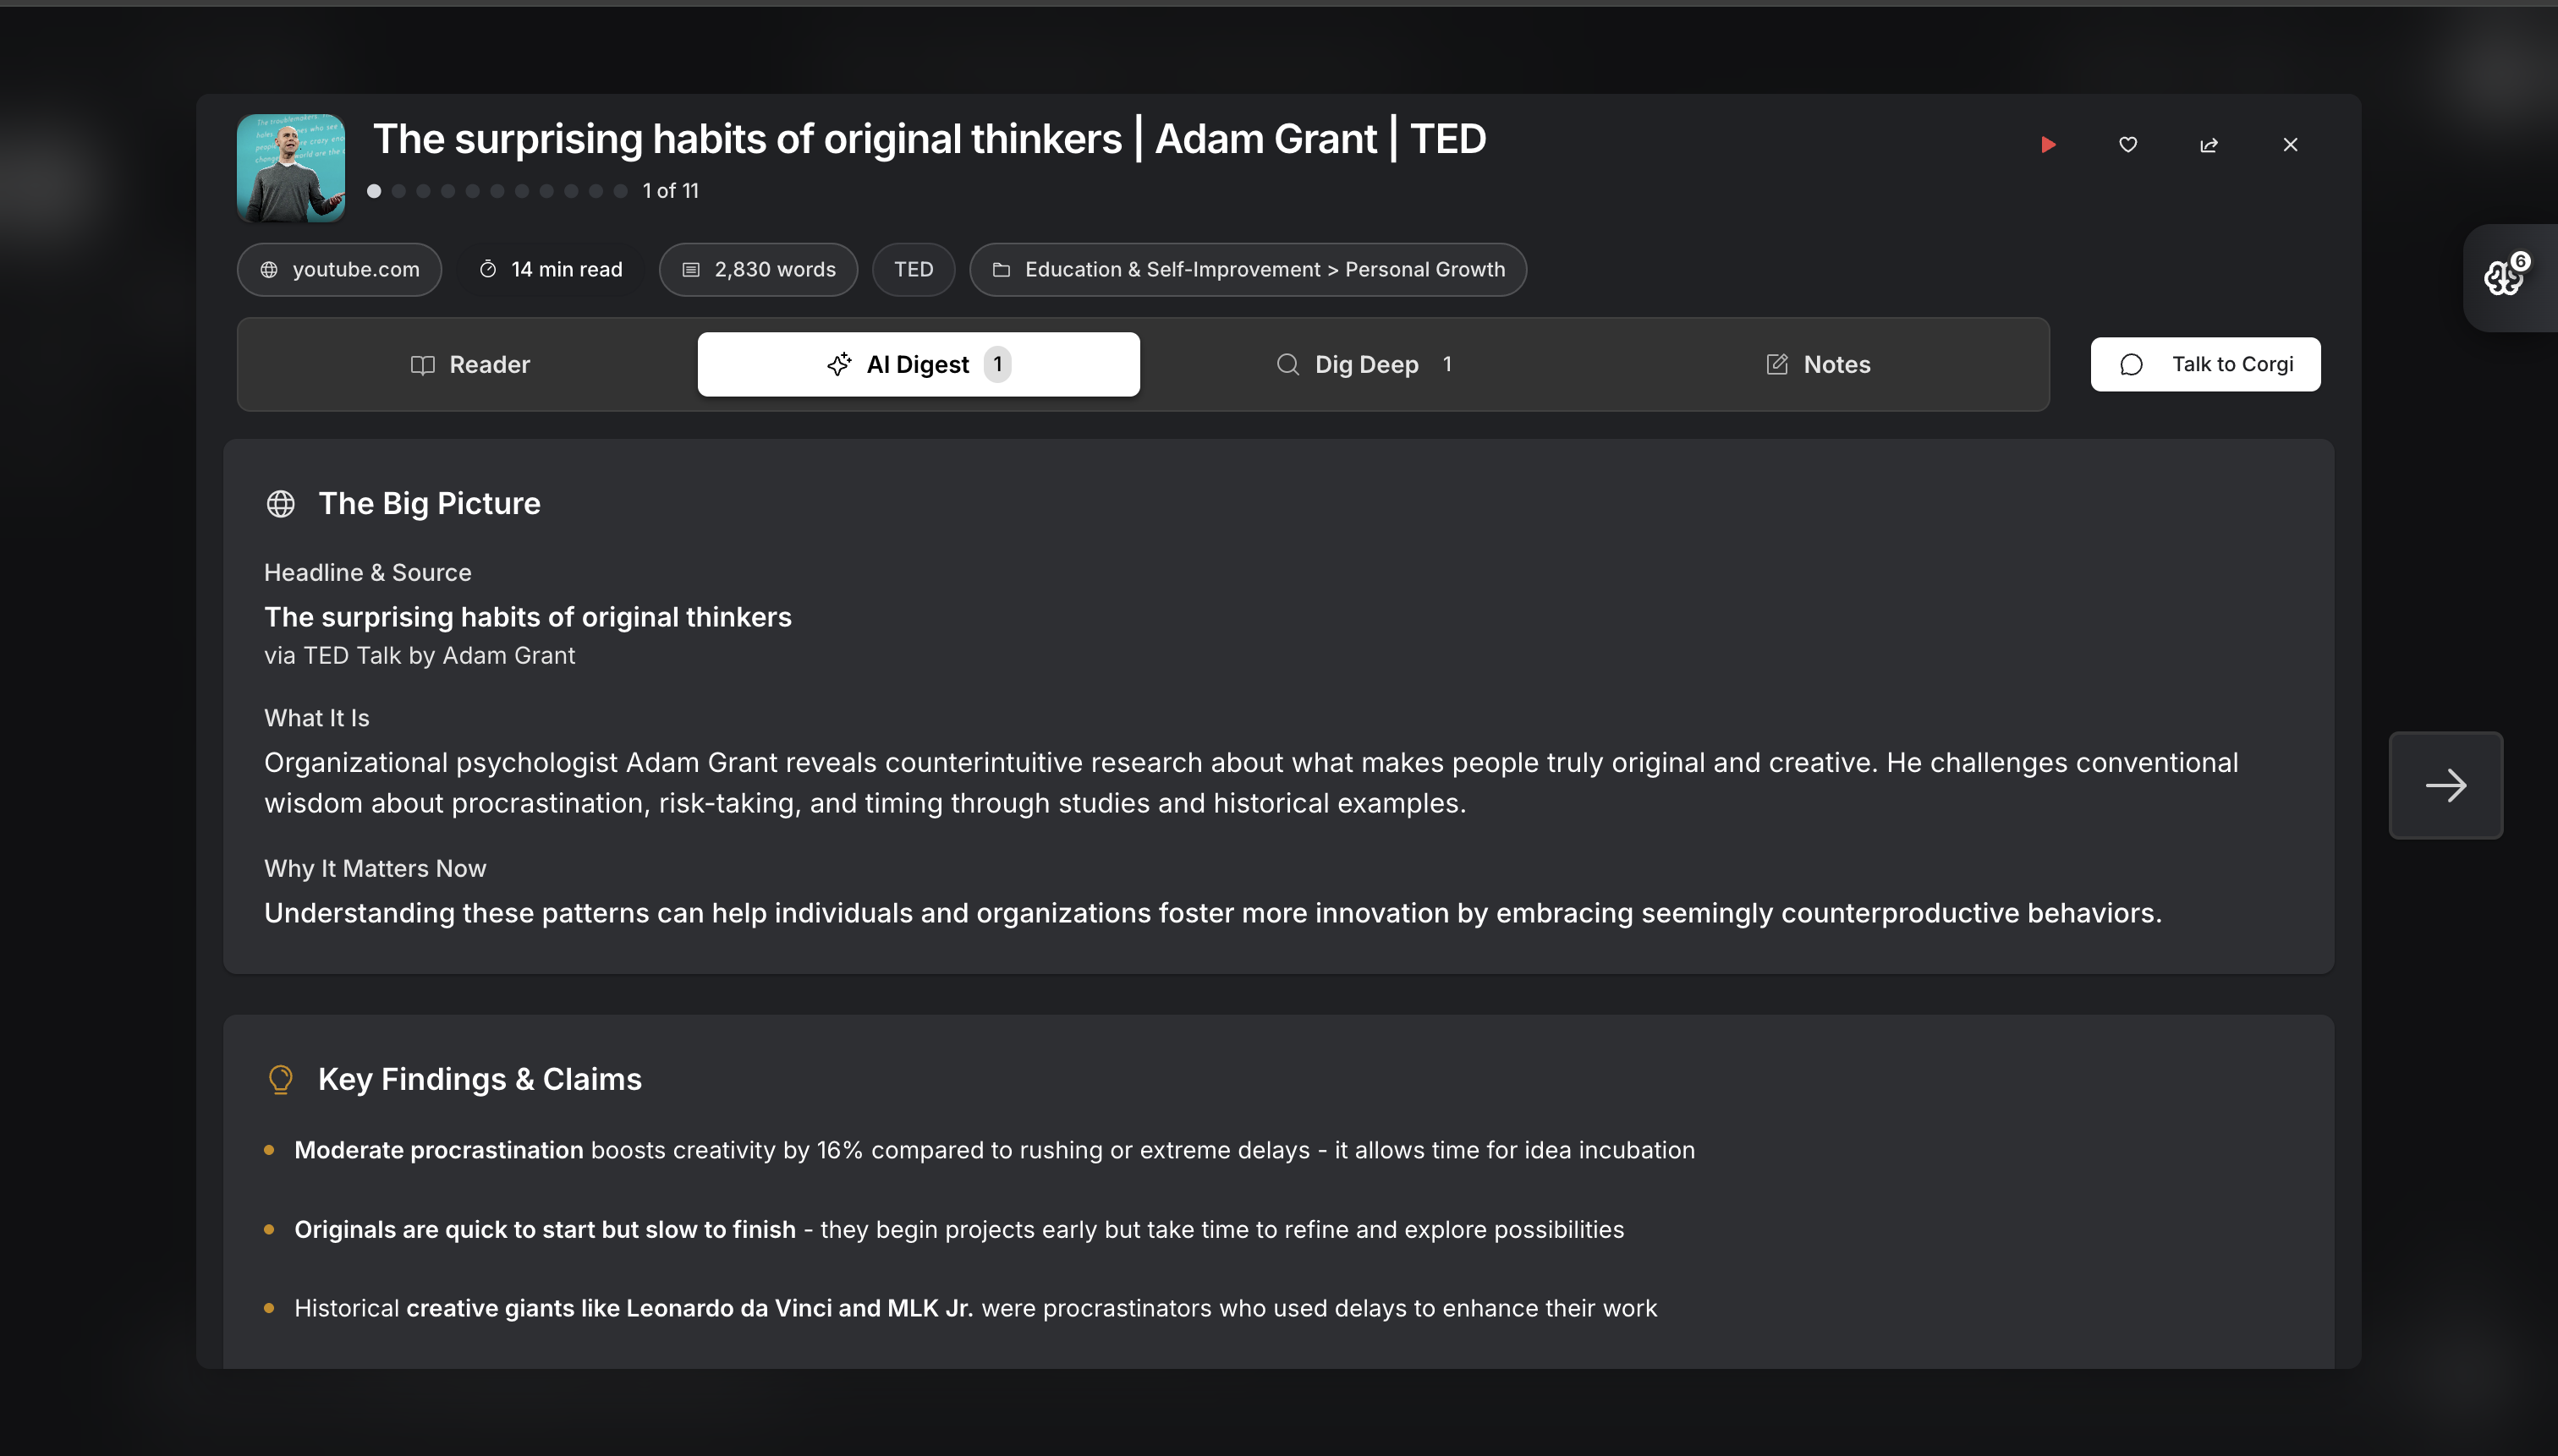Open the youtube.com source link chip

(x=339, y=270)
